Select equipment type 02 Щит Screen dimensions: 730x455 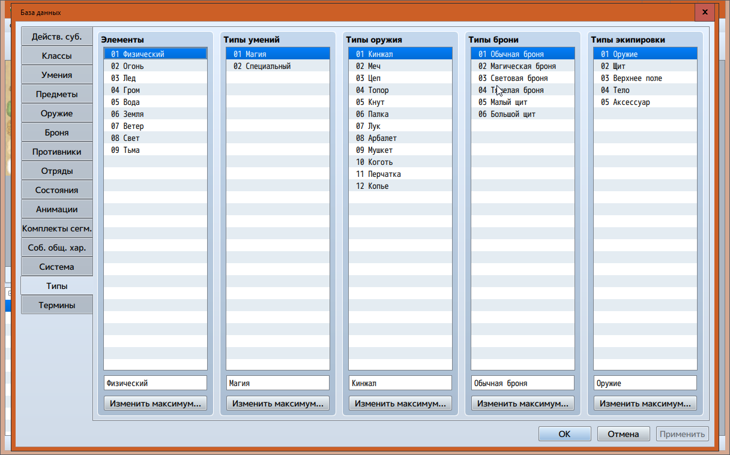[x=645, y=66]
